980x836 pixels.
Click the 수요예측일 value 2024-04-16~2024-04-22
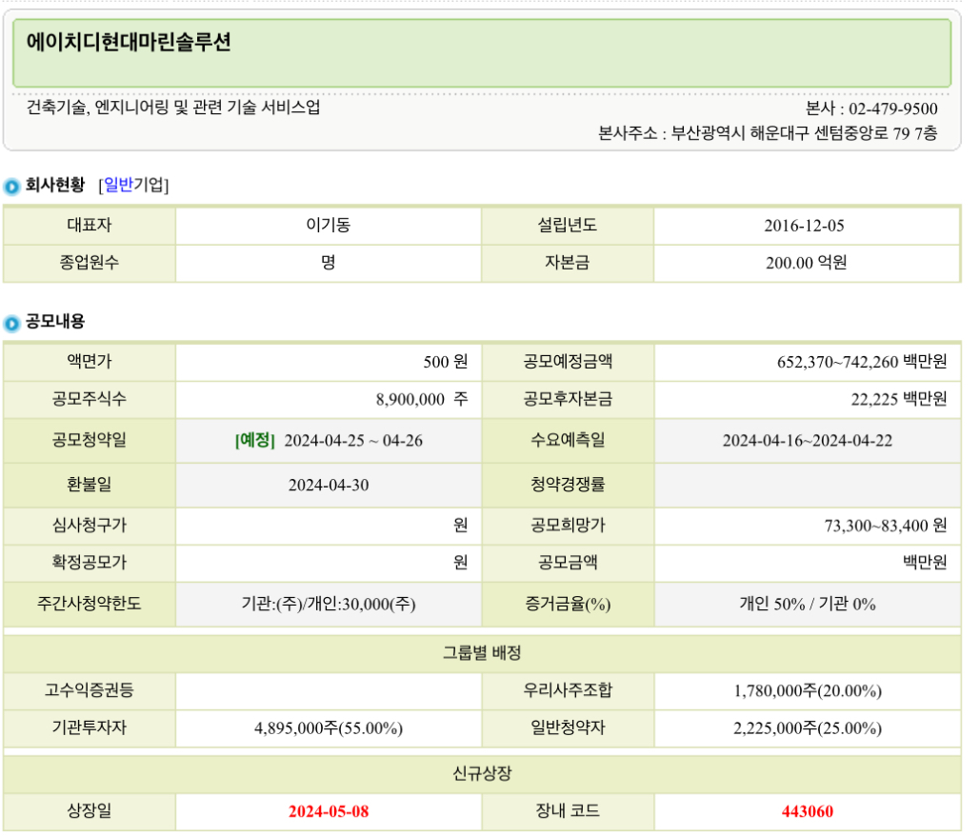[x=808, y=441]
